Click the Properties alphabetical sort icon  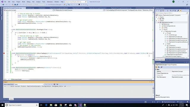pyautogui.click(x=159, y=67)
